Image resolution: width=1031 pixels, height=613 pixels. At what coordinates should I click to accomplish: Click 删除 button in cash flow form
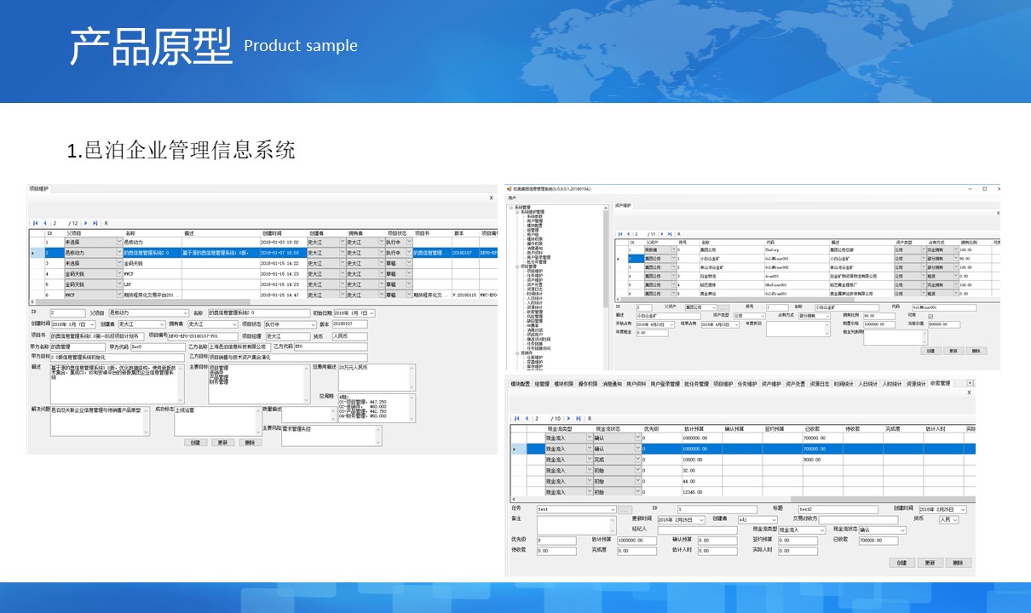tap(959, 563)
